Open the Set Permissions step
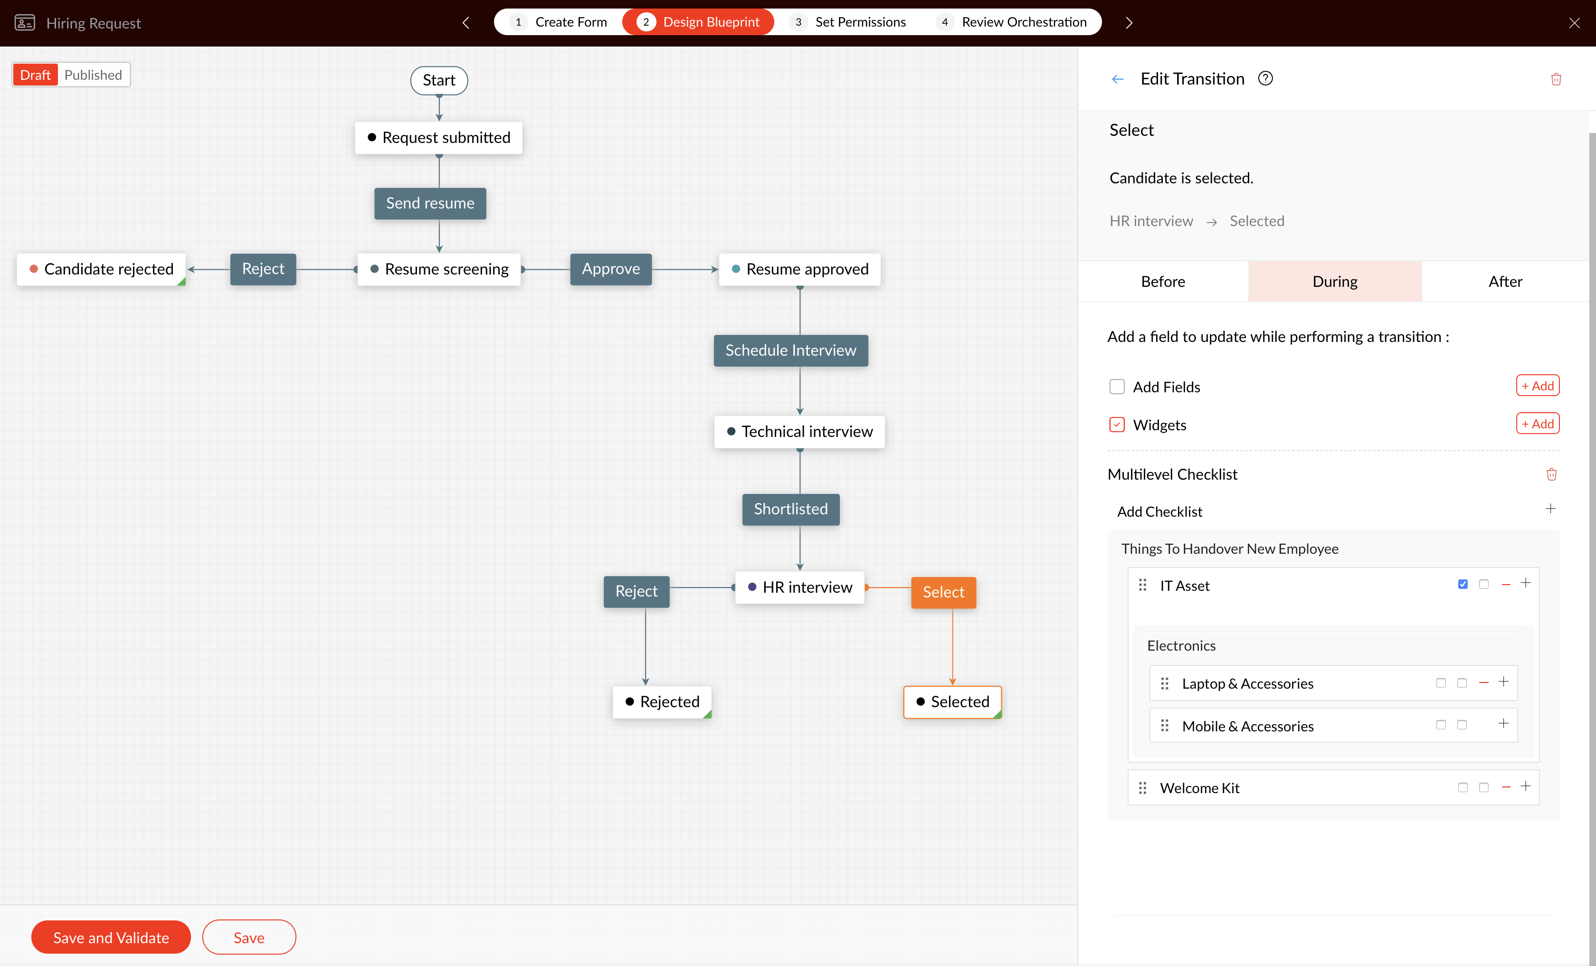The image size is (1596, 966). pyautogui.click(x=860, y=22)
